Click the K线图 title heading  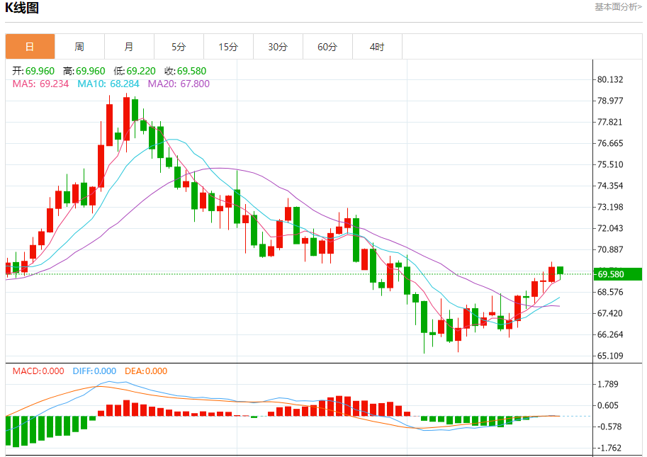tap(22, 9)
